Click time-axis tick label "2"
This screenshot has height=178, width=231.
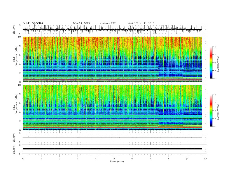click(x=60, y=159)
